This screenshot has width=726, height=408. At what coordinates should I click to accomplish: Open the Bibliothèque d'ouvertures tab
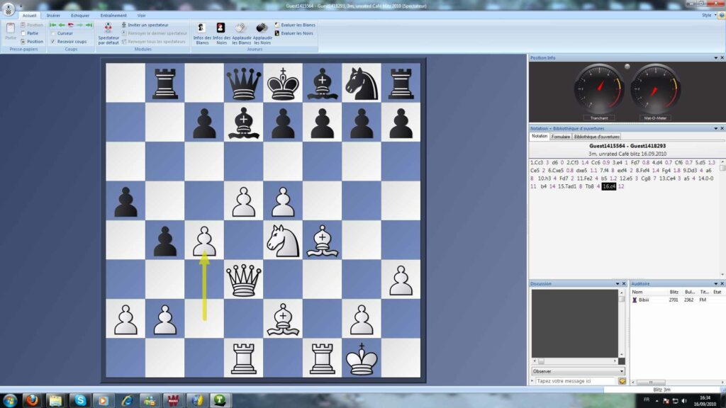click(596, 137)
